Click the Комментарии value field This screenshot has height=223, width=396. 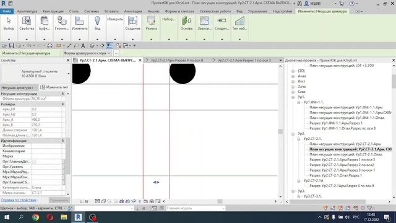47,151
